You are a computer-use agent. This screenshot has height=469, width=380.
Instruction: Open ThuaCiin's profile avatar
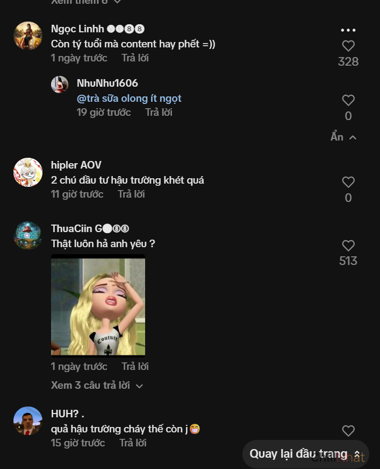tap(28, 235)
